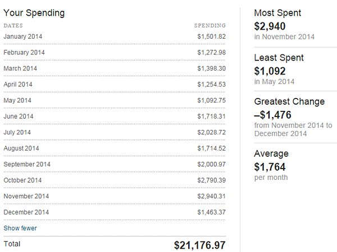
Task: Click the Most Spent $2,940 figure
Action: tap(270, 26)
